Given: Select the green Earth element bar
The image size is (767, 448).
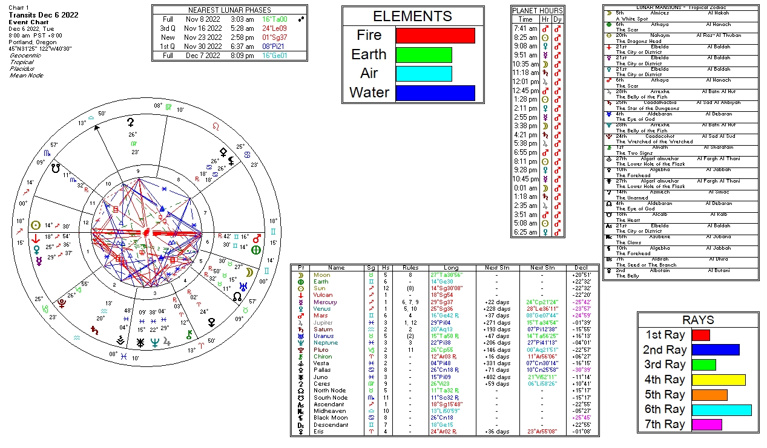Looking at the screenshot, I should pyautogui.click(x=424, y=55).
